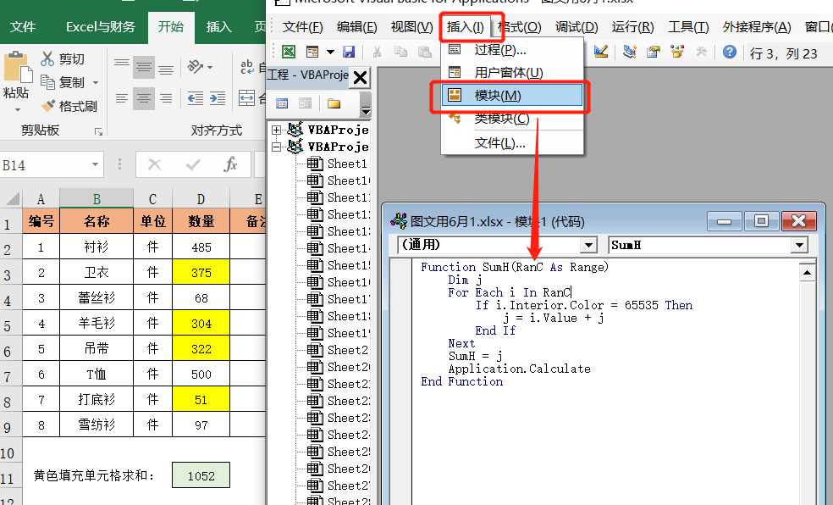This screenshot has width=833, height=505.
Task: Open the 视图(V) menu
Action: click(411, 27)
